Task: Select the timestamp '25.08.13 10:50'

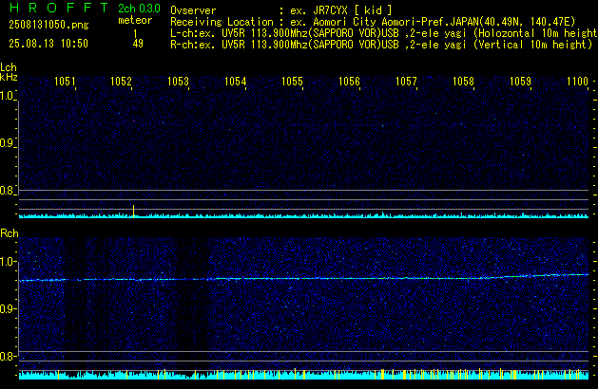Action: (x=48, y=44)
